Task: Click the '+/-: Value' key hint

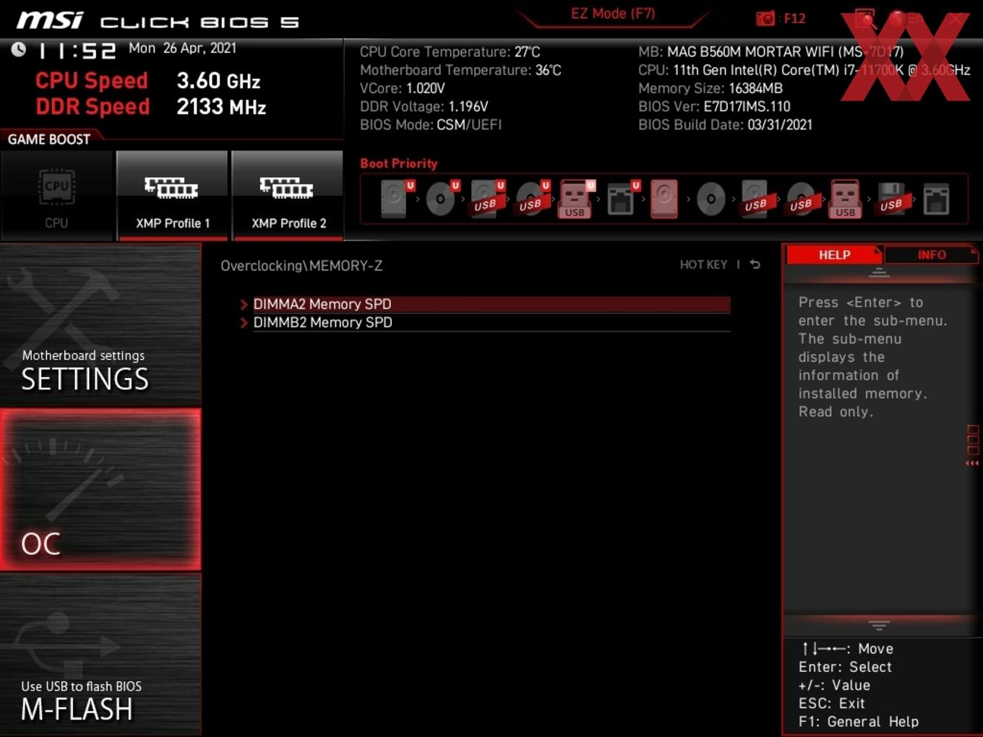Action: coord(834,685)
